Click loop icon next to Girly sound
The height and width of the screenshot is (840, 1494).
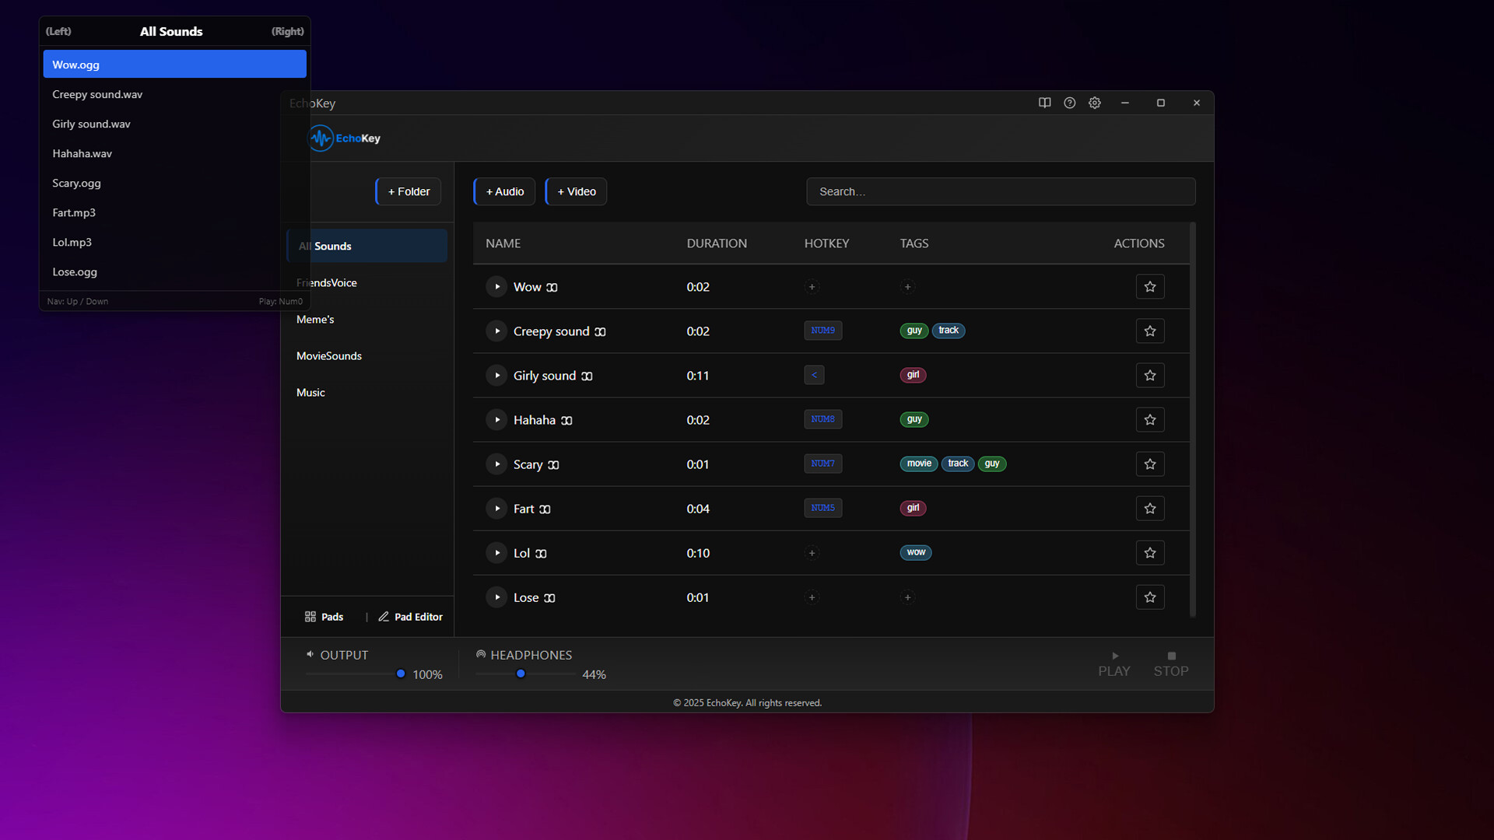[x=587, y=376]
